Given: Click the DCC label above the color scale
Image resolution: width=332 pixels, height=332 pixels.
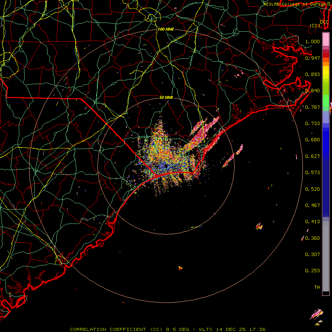Looking at the screenshot, I should point(324,22).
